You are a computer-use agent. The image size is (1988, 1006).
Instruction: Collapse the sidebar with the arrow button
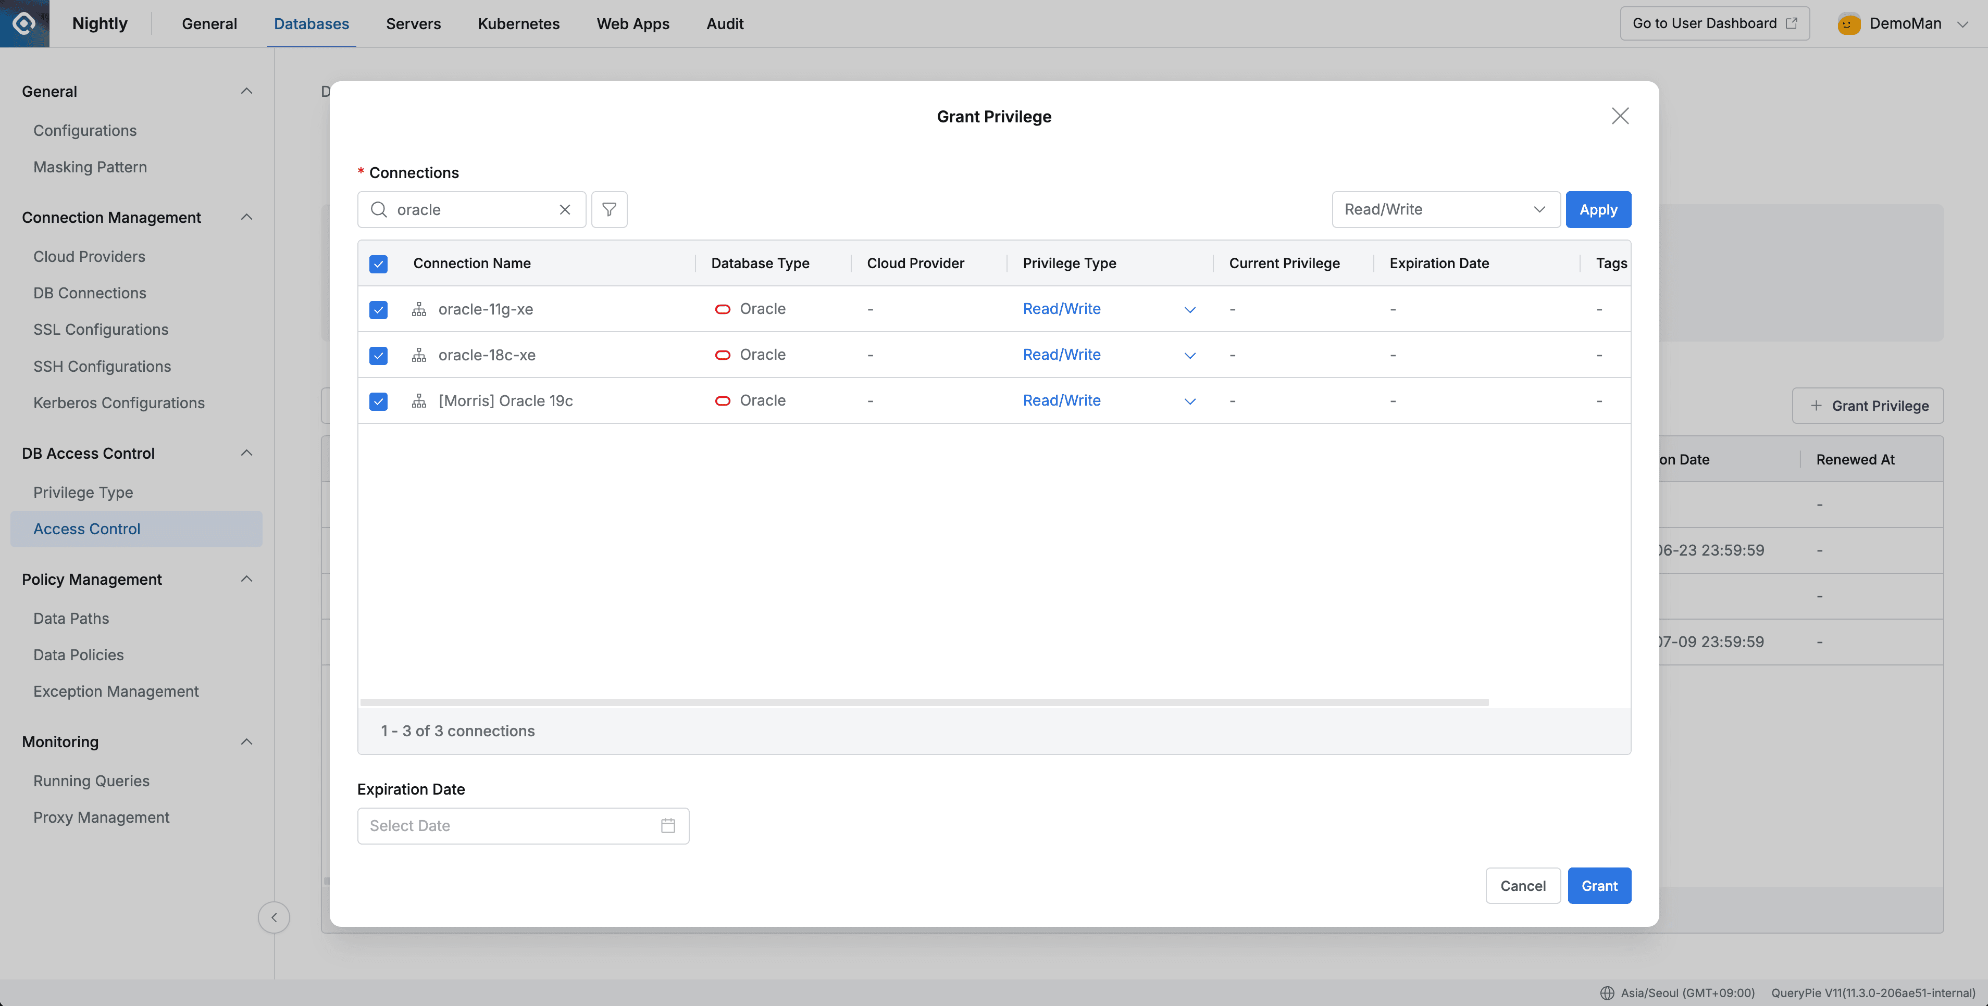(274, 917)
